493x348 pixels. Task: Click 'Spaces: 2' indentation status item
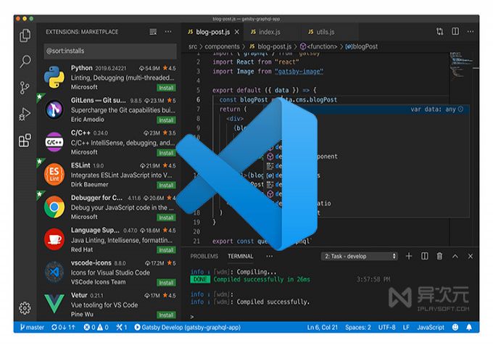coord(358,327)
